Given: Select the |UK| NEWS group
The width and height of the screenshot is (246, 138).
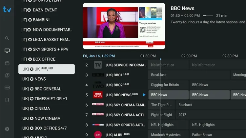Looking at the screenshot, I should 47,79.
